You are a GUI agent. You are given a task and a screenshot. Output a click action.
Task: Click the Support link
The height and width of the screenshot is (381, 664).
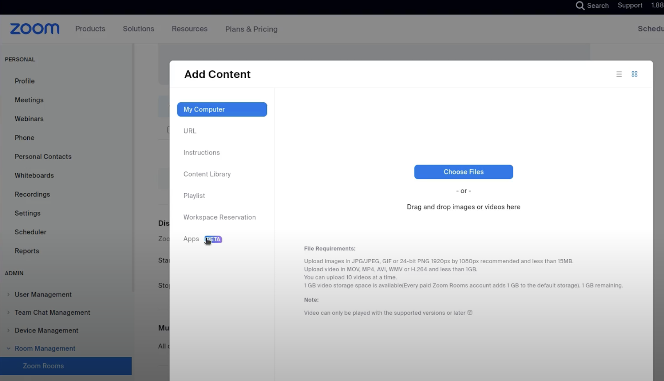[x=630, y=5]
